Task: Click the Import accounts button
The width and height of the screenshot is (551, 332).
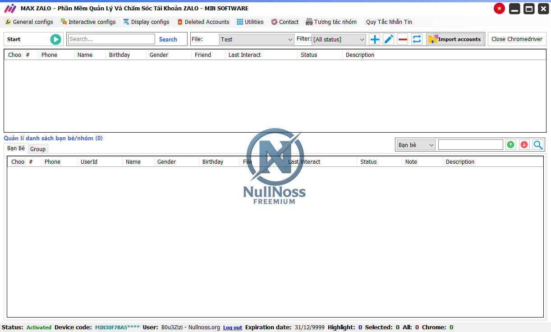Action: 455,39
